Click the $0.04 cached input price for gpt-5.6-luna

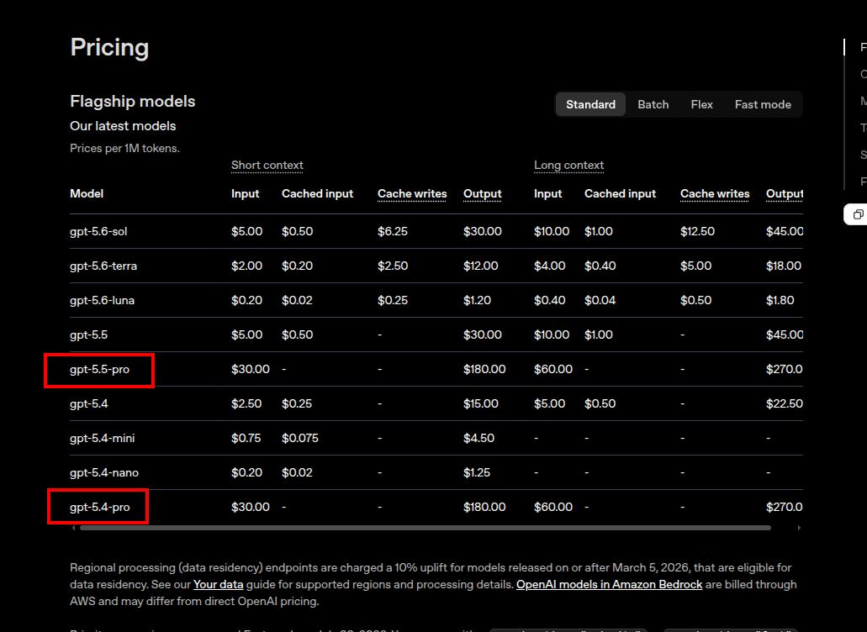point(600,301)
